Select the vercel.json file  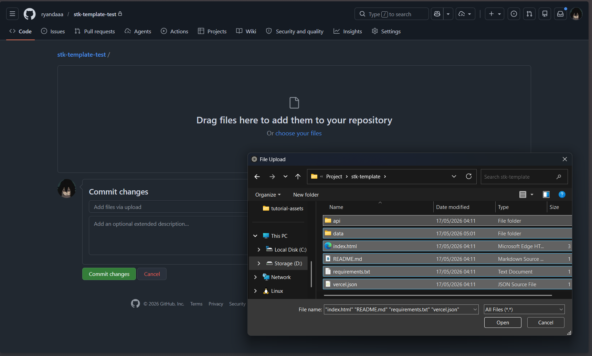(447, 285)
